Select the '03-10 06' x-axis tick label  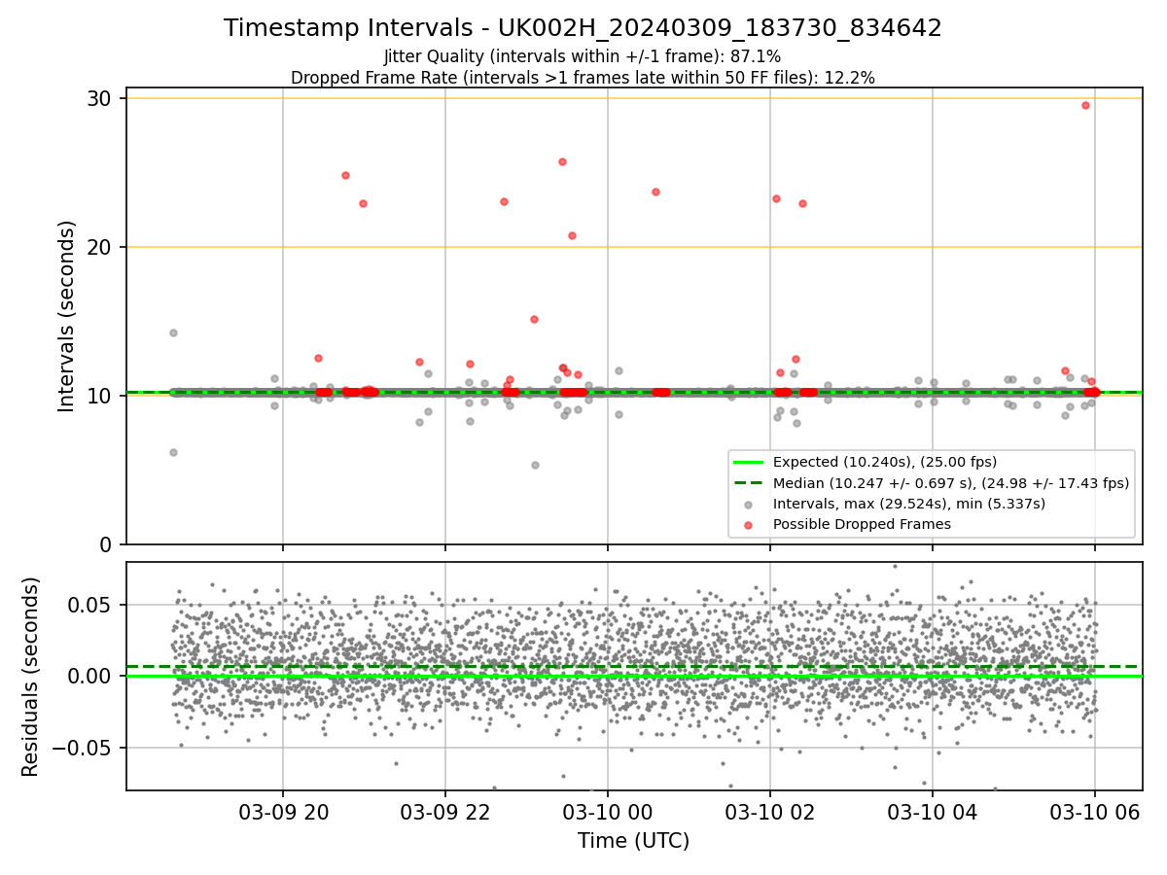click(x=1095, y=812)
